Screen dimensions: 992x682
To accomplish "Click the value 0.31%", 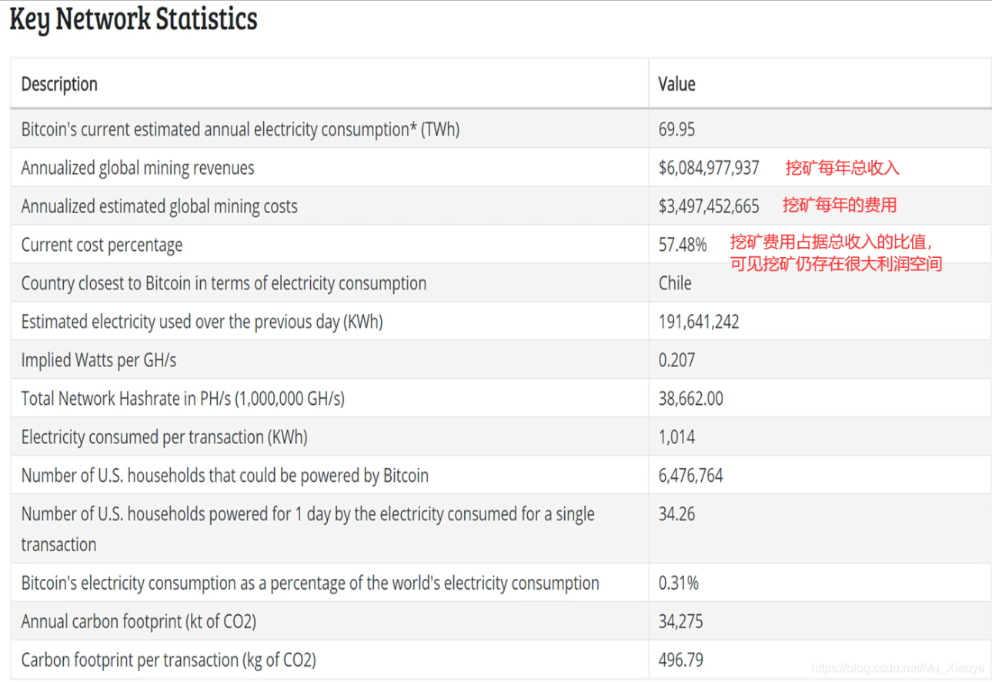I will [x=679, y=583].
